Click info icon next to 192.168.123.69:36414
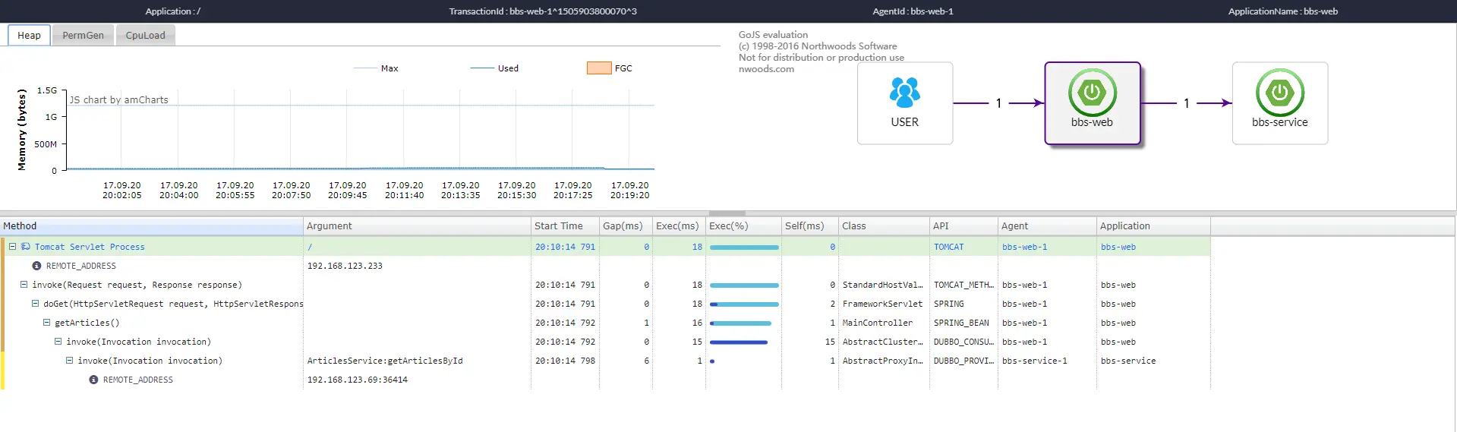Screen dimensions: 1457x432 (x=93, y=380)
